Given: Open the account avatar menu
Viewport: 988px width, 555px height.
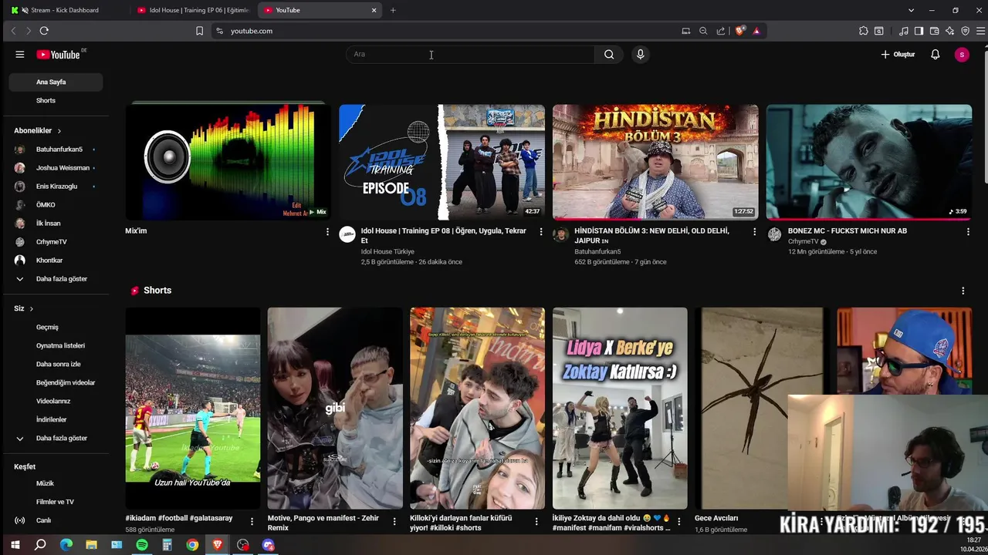Looking at the screenshot, I should [962, 55].
